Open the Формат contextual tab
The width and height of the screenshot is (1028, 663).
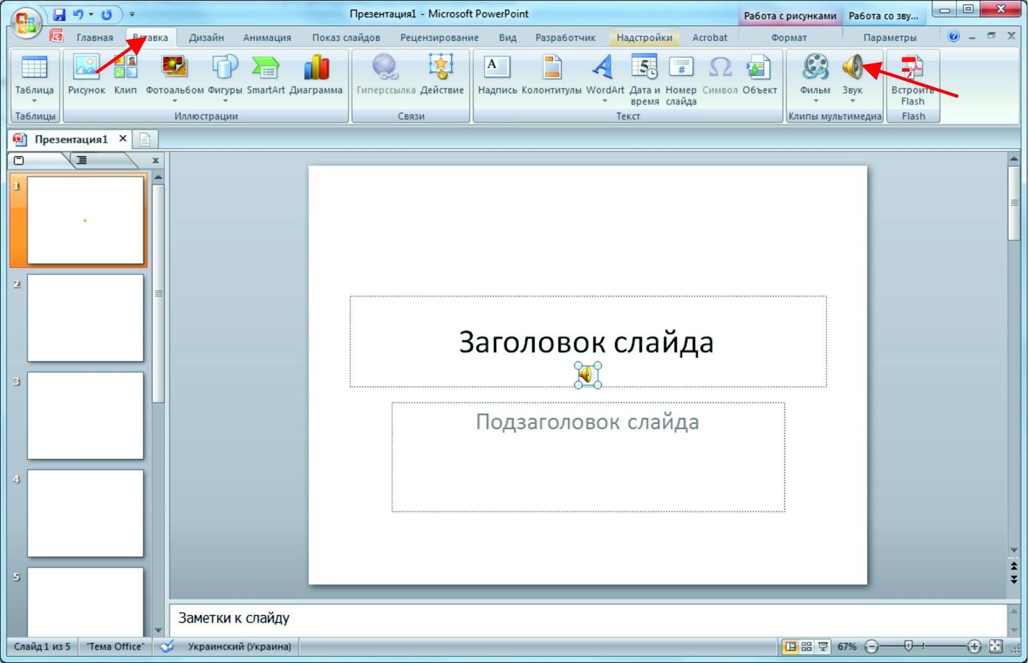[789, 37]
